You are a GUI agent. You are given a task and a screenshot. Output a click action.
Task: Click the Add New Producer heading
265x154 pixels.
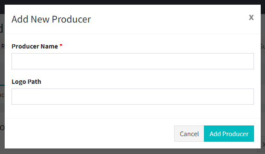[51, 19]
